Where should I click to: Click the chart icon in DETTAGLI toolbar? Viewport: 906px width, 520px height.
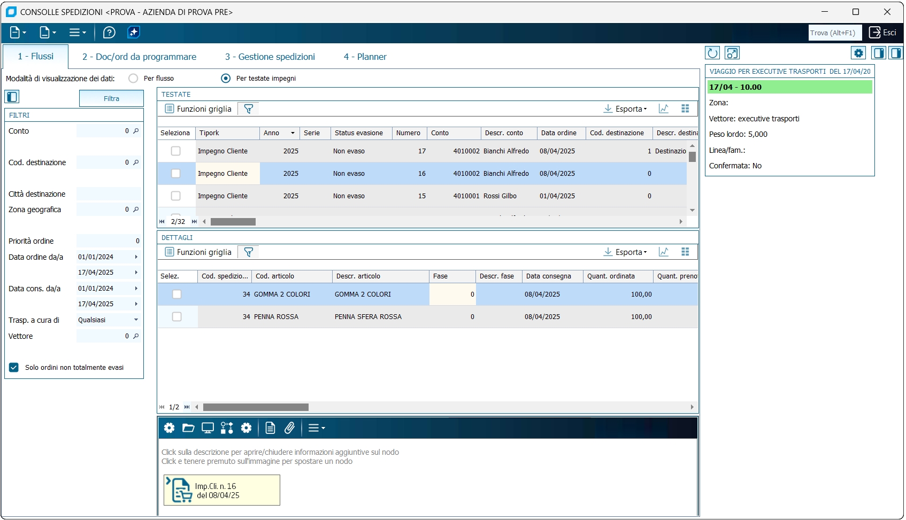[x=664, y=252]
